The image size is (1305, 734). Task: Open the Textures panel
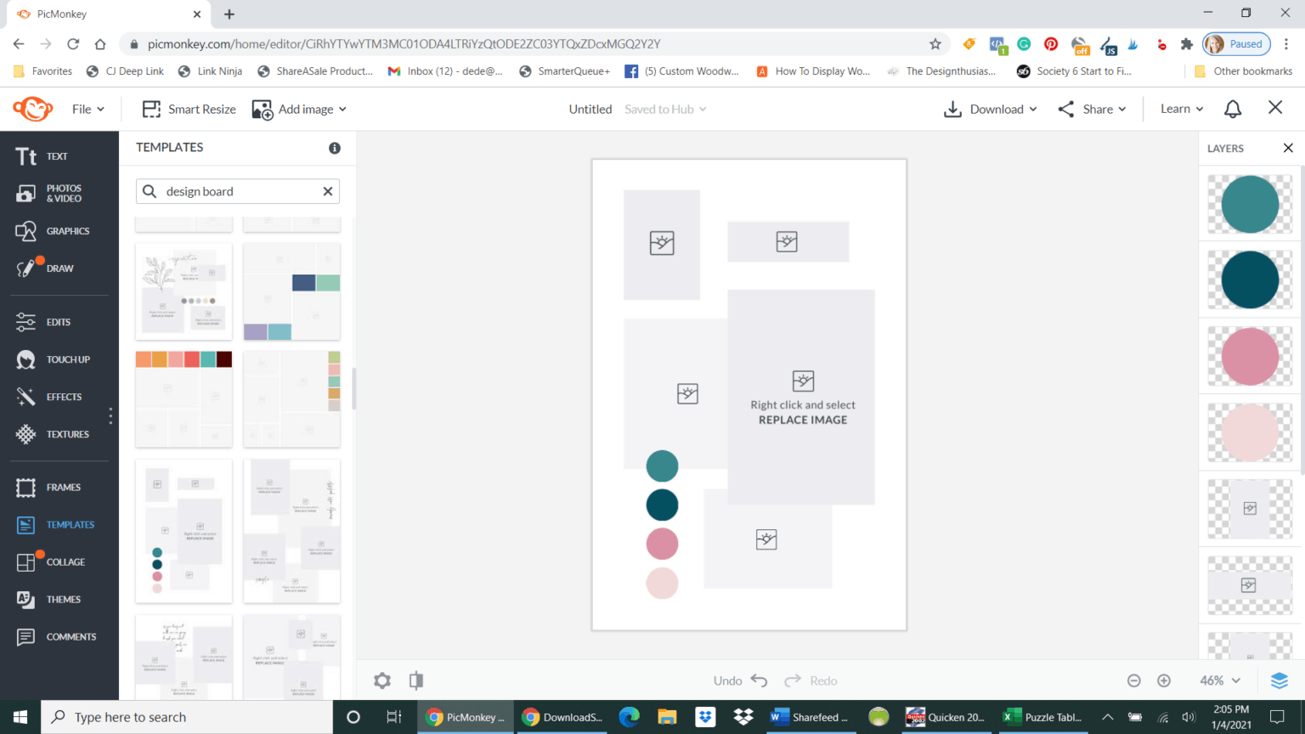(x=56, y=433)
